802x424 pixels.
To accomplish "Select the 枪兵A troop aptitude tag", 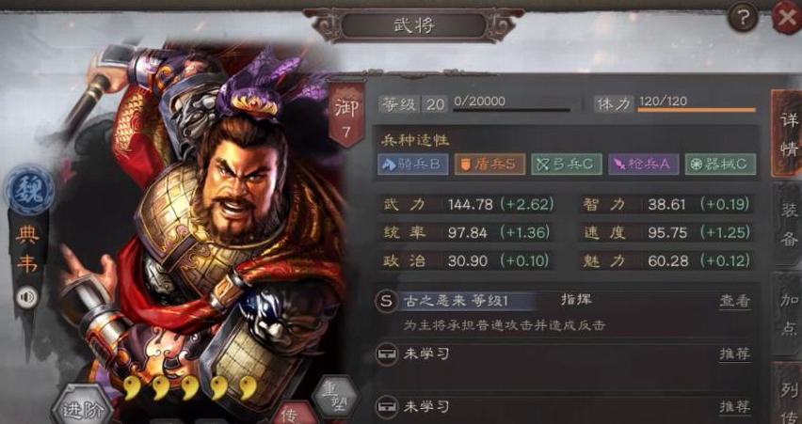I will [644, 164].
